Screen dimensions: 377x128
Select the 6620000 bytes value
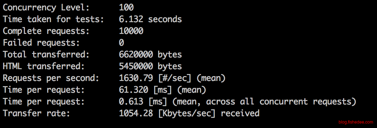pos(150,55)
